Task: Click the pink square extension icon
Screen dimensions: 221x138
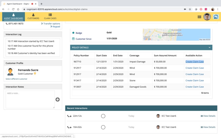Action: click(x=206, y=9)
